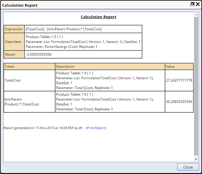Click the underlined Calculation Report heading
Screen dimensions: 202x174
coord(99,17)
